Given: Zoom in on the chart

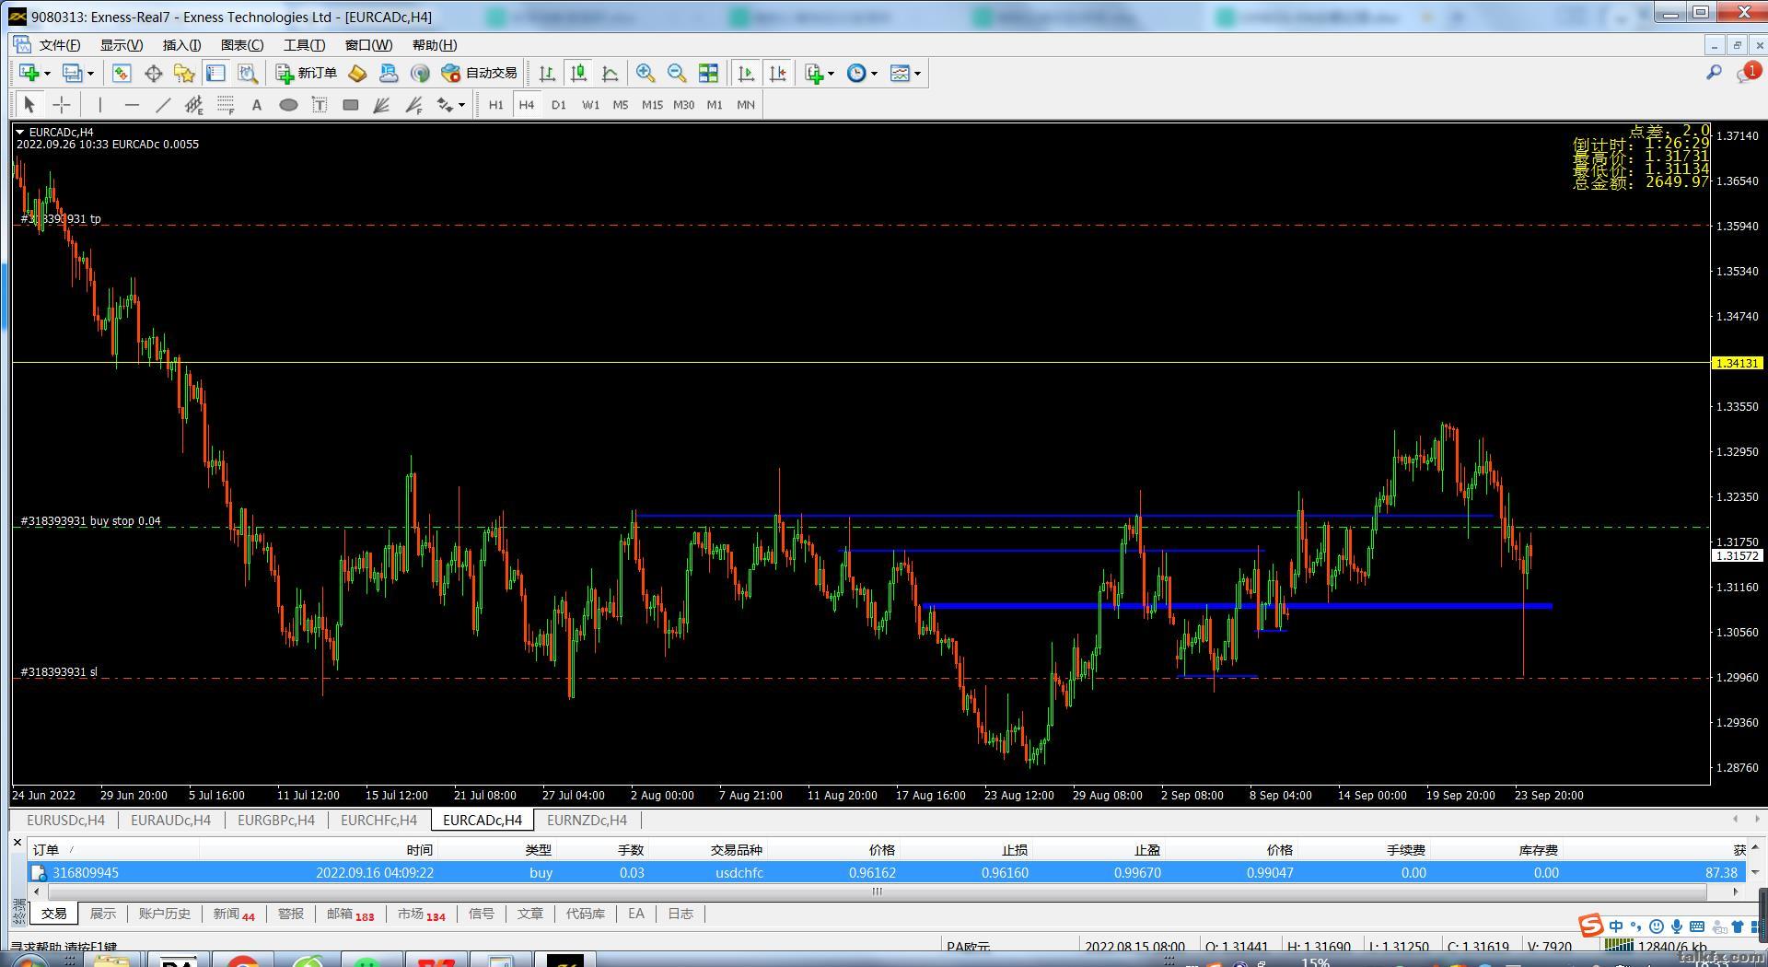Looking at the screenshot, I should tap(646, 73).
